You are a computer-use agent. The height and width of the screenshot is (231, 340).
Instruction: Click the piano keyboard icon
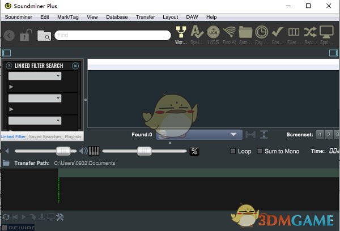point(94,151)
